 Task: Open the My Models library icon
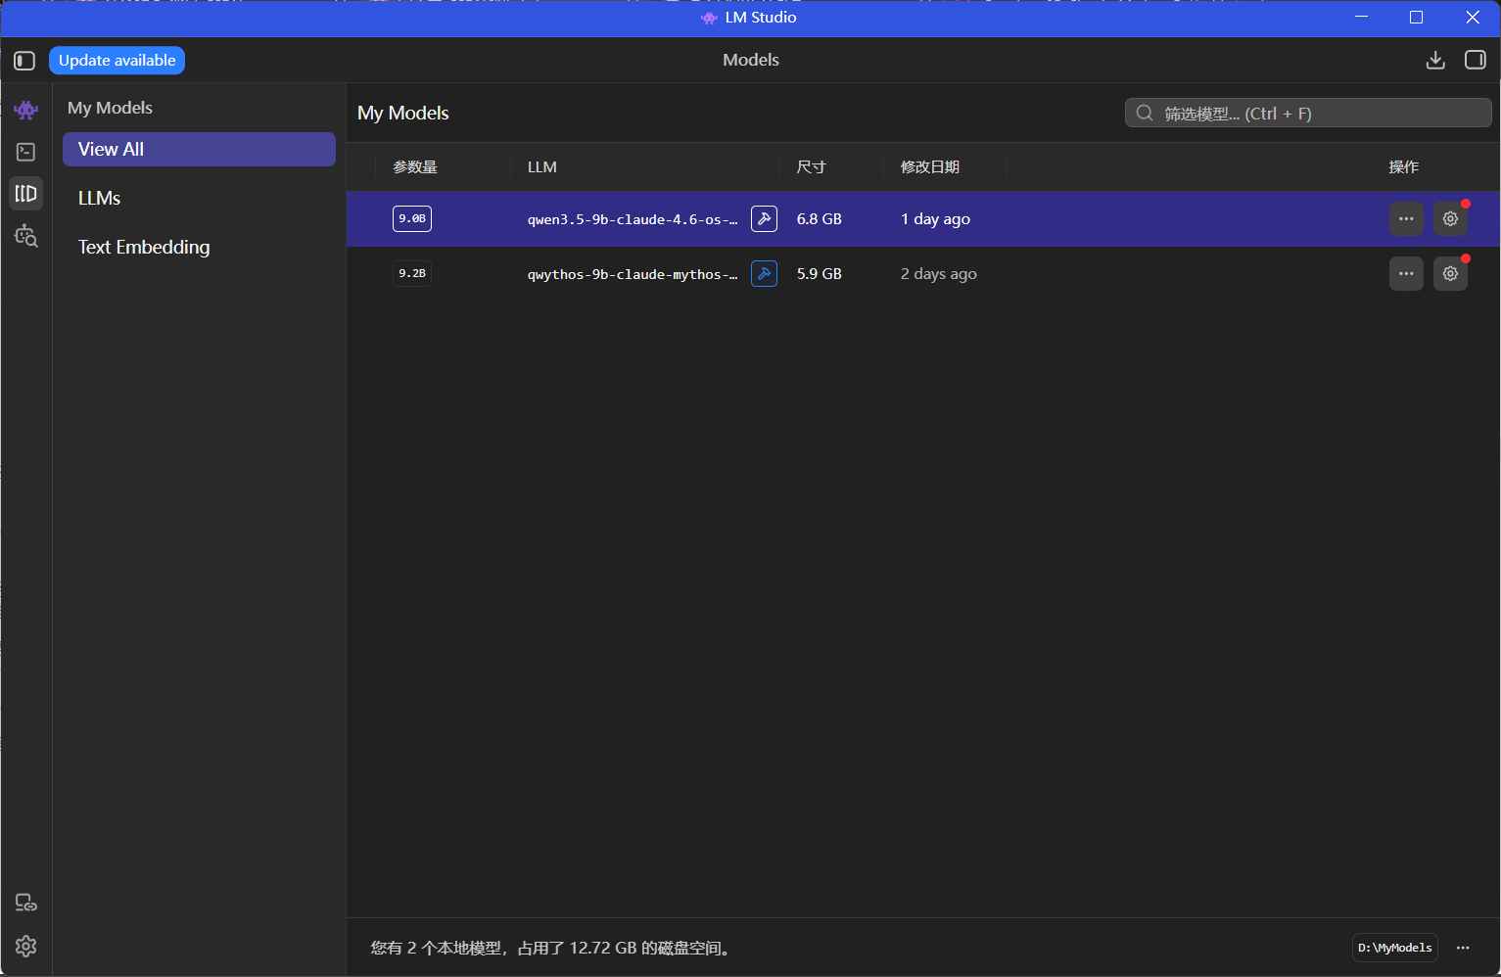point(26,194)
